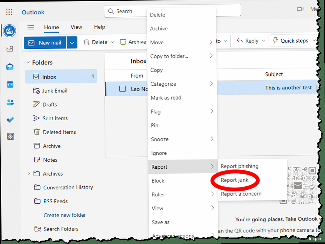Expand the New mail dropdown arrow

[72, 42]
